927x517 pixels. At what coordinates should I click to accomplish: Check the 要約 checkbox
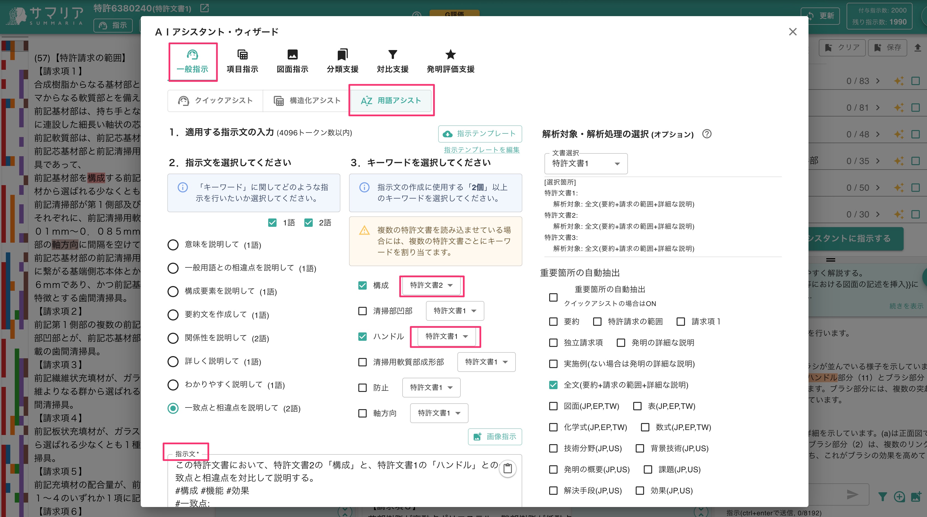[x=553, y=322]
